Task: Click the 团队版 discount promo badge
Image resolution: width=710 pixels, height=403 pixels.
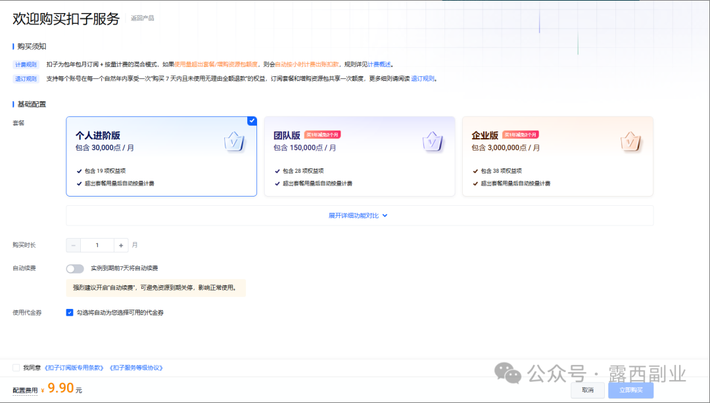Action: pyautogui.click(x=322, y=135)
